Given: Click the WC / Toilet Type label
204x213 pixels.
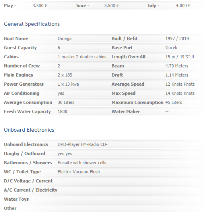Looking at the screenshot, I should coord(22,172).
